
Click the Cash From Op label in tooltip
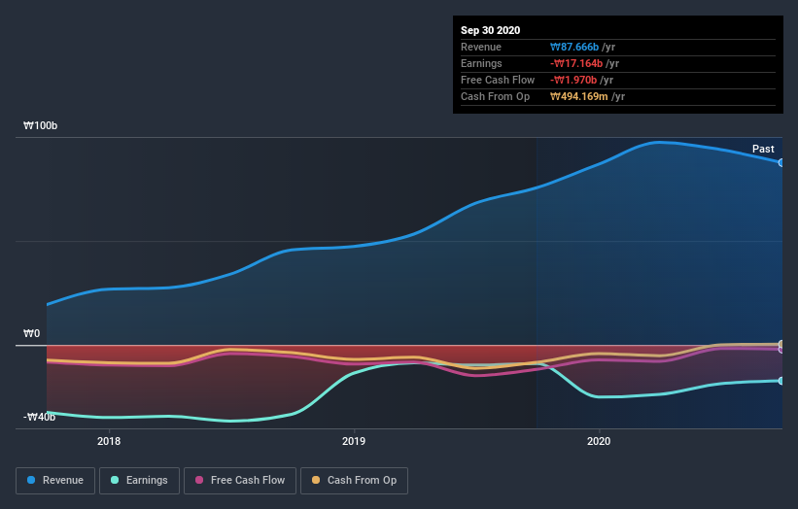[x=495, y=96]
